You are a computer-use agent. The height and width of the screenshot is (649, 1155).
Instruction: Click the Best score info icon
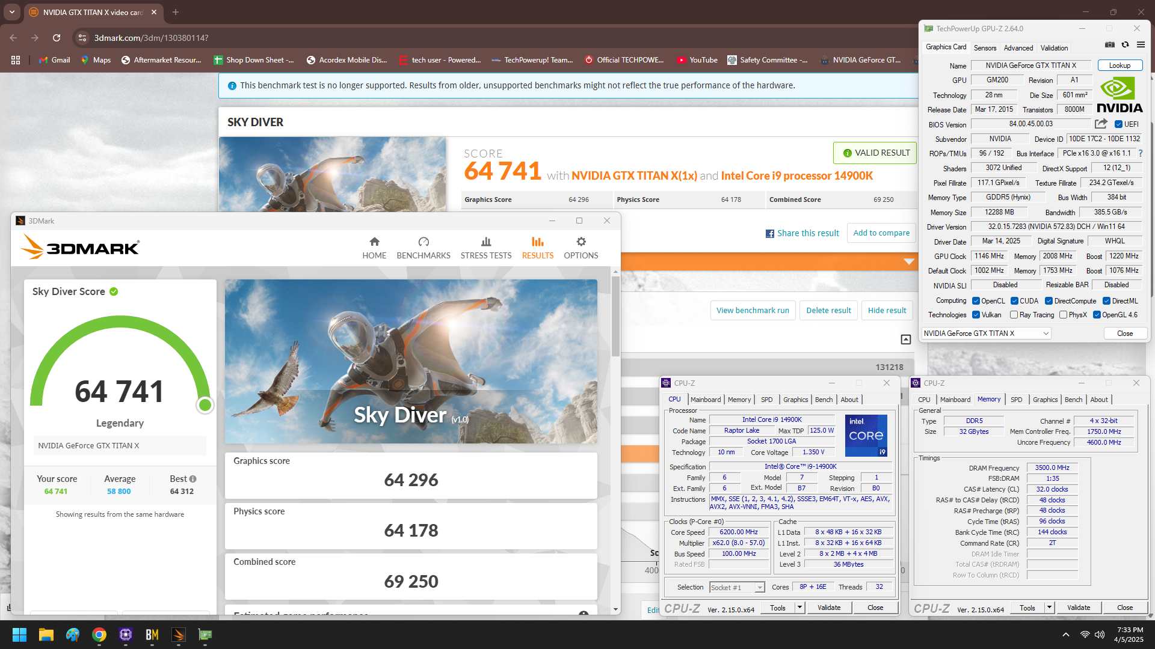[x=193, y=479]
